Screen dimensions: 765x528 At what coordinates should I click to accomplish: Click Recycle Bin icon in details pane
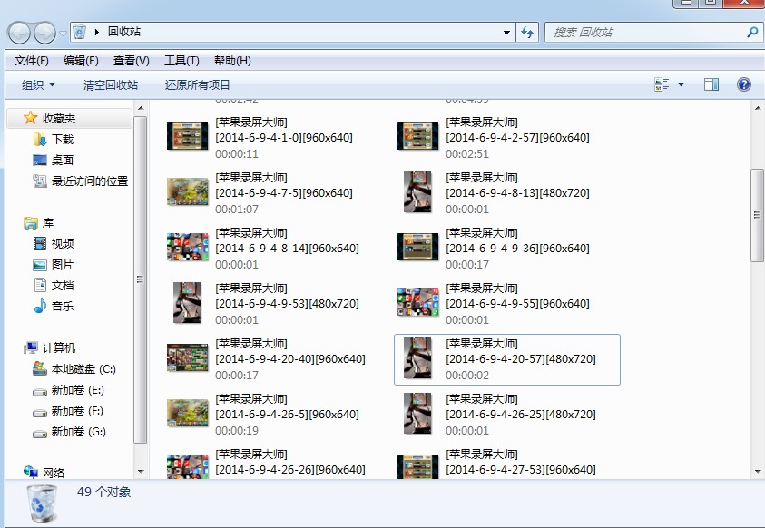(42, 504)
